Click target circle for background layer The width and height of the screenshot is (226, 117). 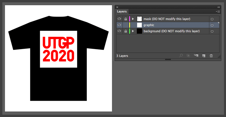click(212, 31)
